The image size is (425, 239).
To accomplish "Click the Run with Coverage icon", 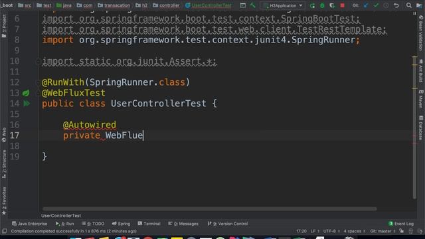I will pos(332,5).
